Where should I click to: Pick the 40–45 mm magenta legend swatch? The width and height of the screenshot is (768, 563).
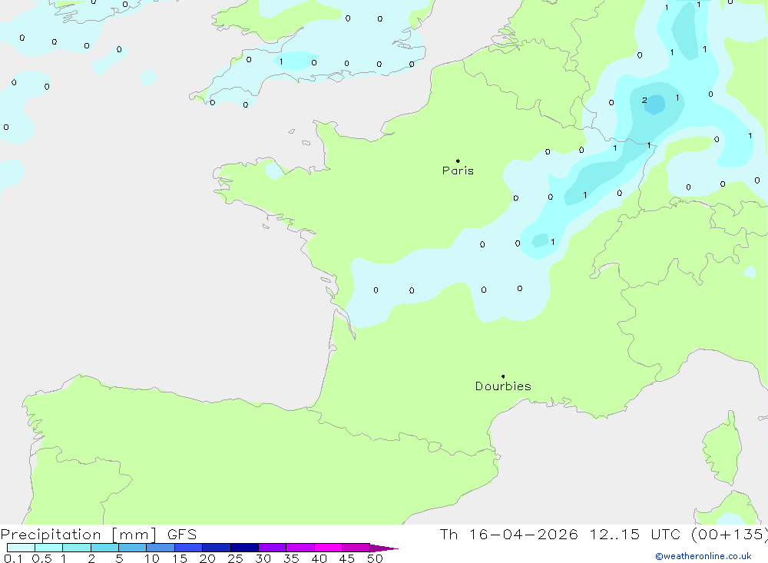point(328,548)
